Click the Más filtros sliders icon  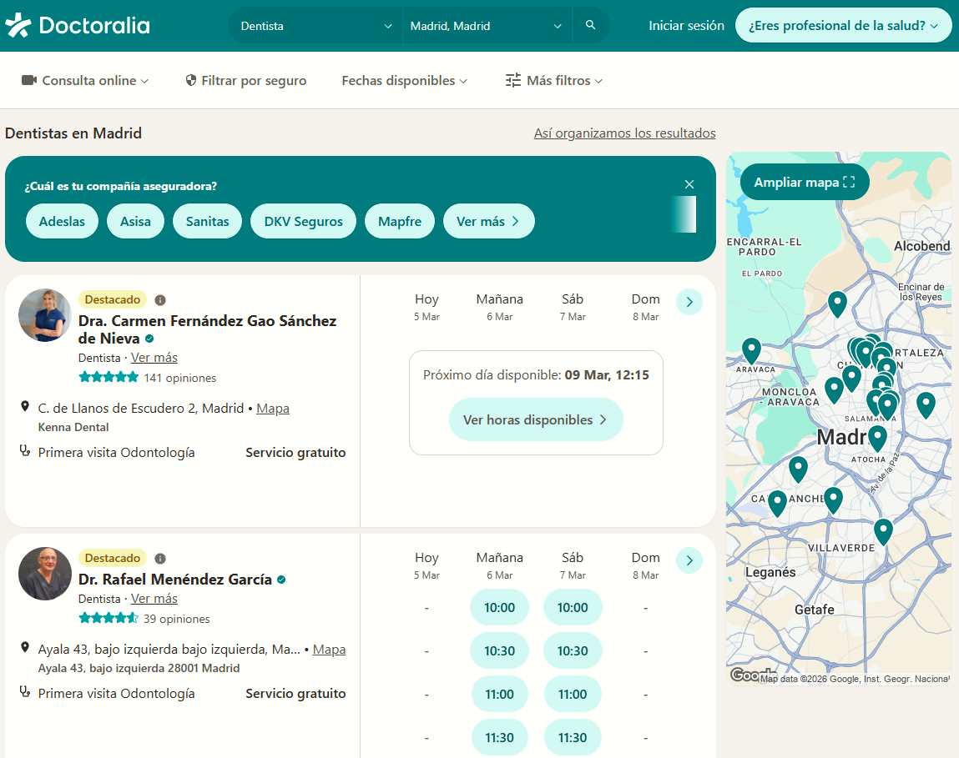tap(512, 80)
